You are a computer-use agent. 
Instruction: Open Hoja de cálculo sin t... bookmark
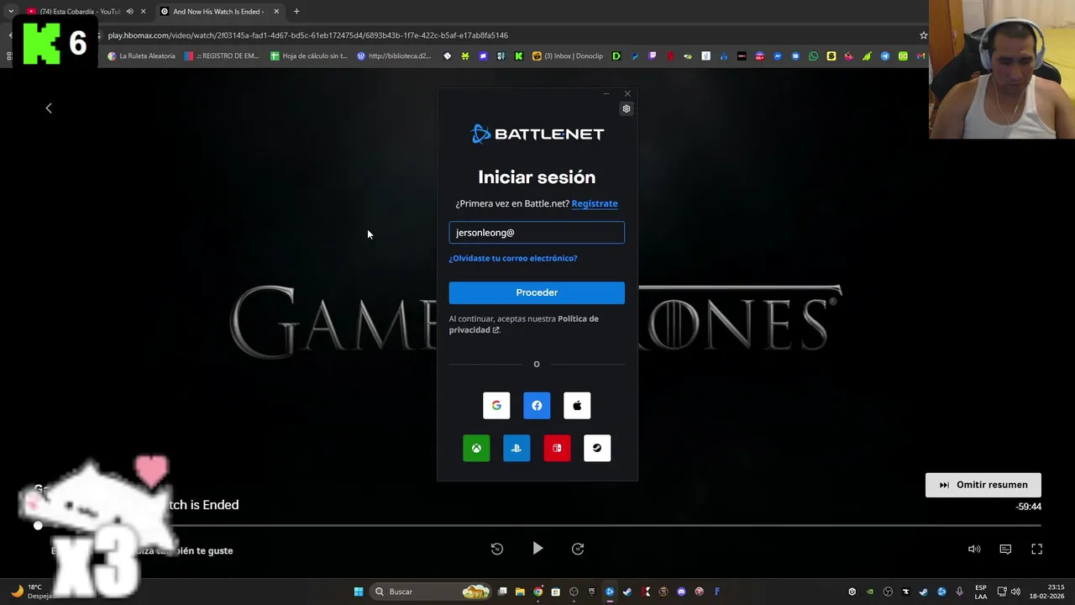[308, 56]
